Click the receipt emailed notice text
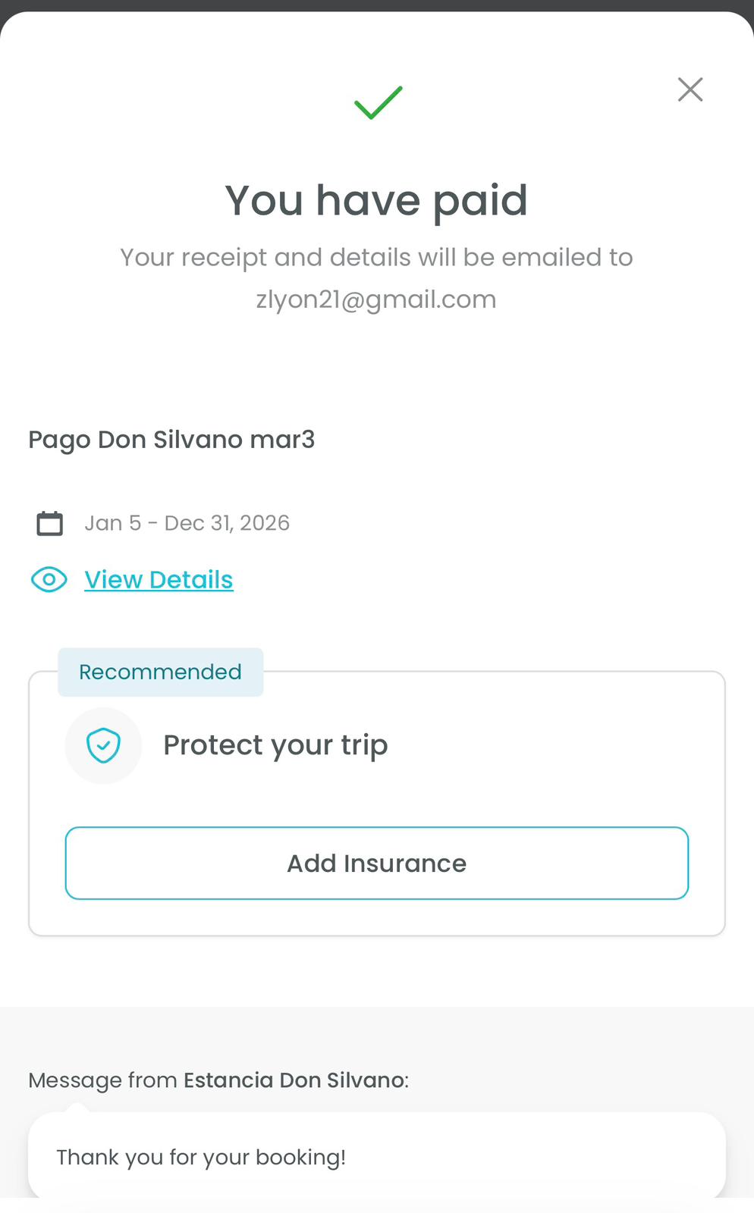Screen dimensions: 754x1213 [376, 258]
